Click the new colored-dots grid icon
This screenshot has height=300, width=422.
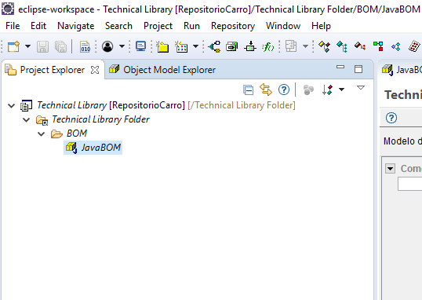(x=181, y=46)
